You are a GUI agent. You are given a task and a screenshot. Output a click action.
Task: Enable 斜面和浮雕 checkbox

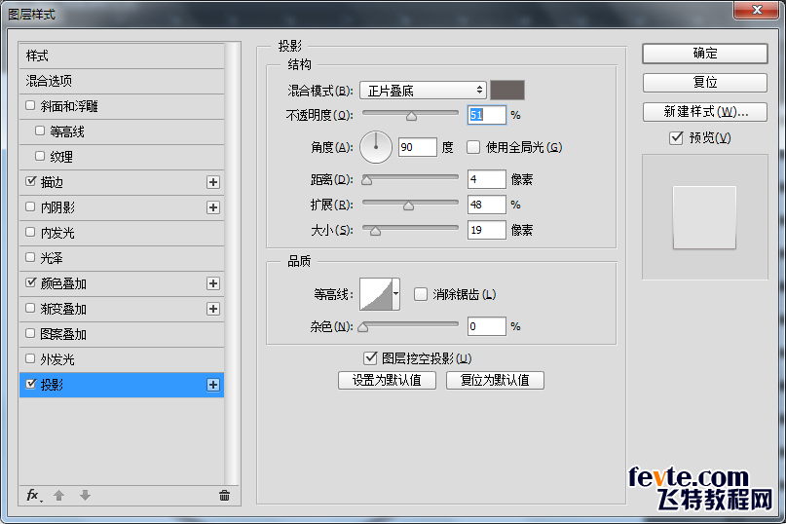[x=30, y=105]
